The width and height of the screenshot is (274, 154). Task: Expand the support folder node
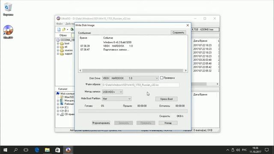(58, 54)
